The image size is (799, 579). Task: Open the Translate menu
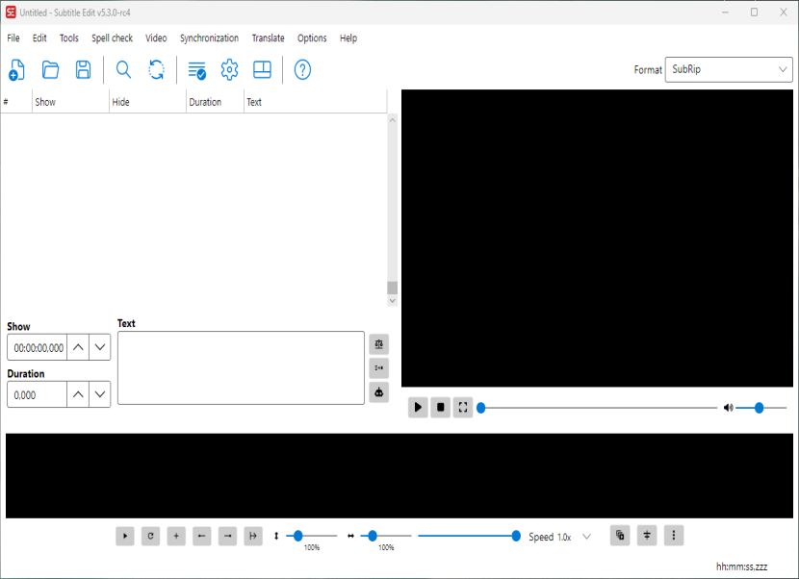[268, 38]
